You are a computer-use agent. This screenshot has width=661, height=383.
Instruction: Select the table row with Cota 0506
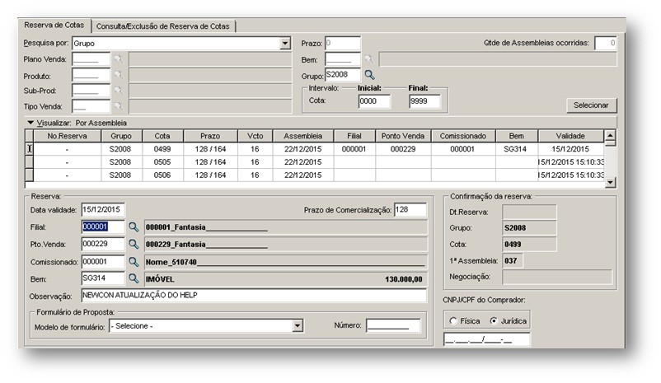(315, 175)
